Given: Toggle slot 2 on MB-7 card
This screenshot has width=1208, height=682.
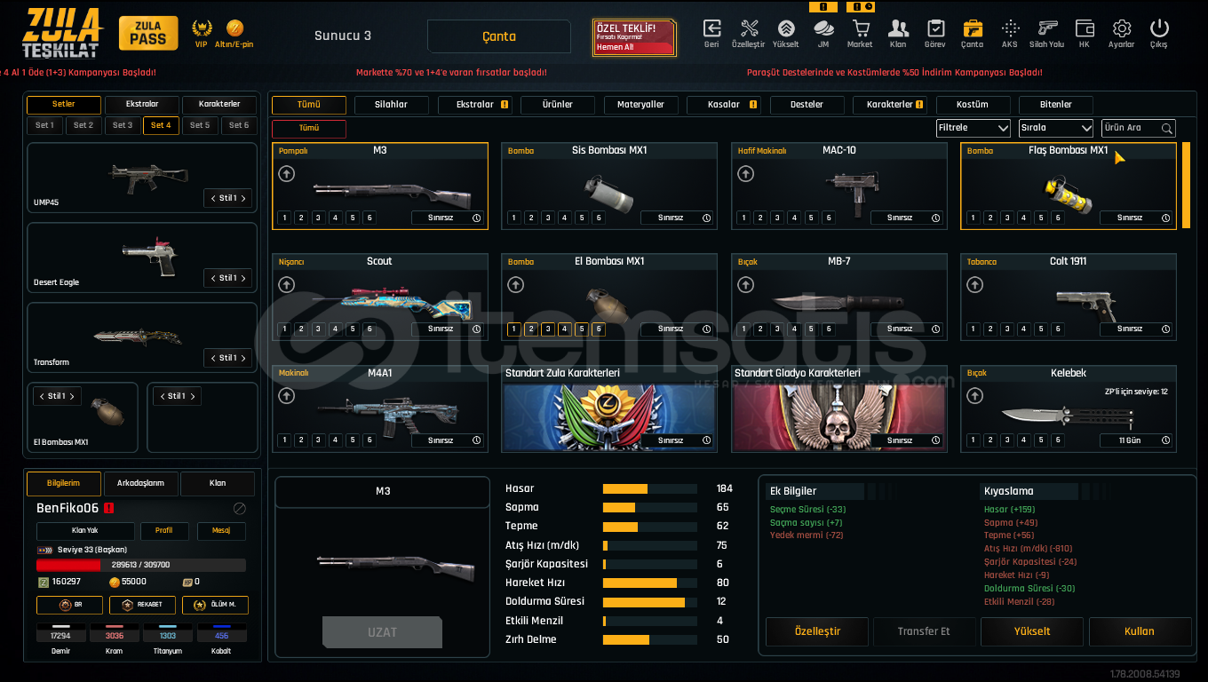Looking at the screenshot, I should [760, 329].
